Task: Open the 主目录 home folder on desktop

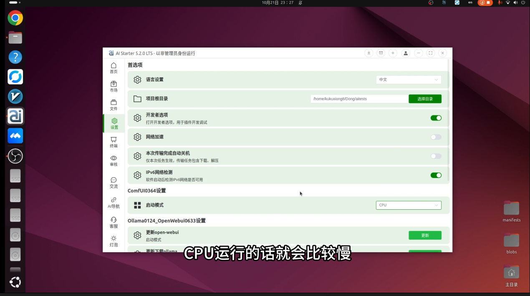Action: (x=511, y=276)
